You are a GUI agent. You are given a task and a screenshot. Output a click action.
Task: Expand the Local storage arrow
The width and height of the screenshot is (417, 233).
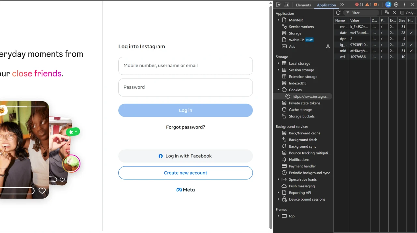pos(279,63)
